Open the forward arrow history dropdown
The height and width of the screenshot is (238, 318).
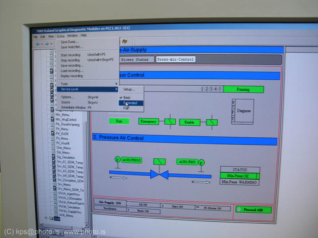51,44
